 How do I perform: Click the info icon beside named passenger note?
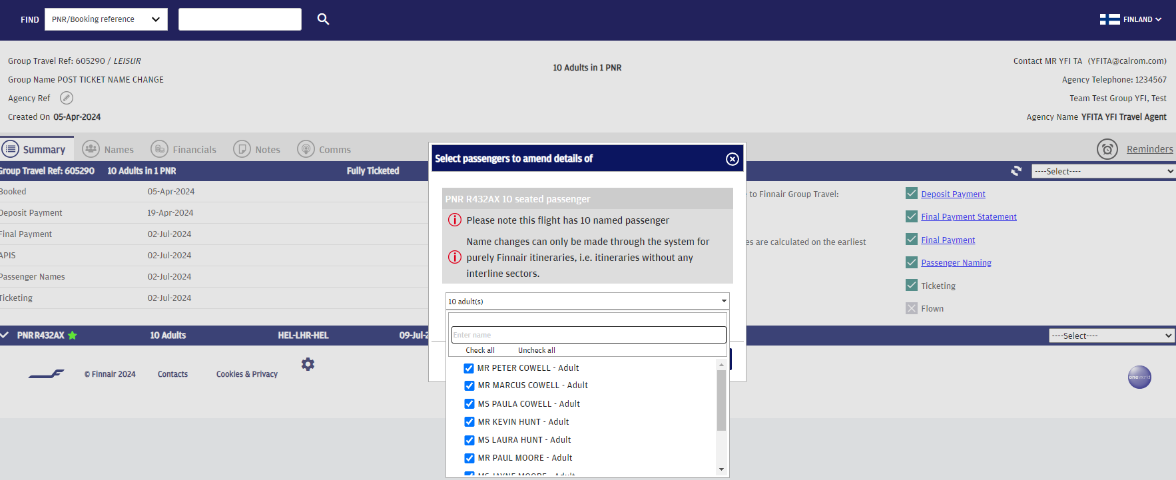pyautogui.click(x=455, y=220)
